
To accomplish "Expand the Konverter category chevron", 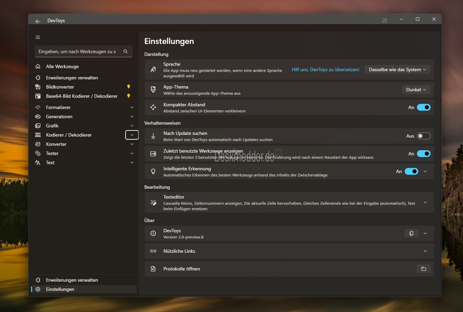I will point(132,144).
